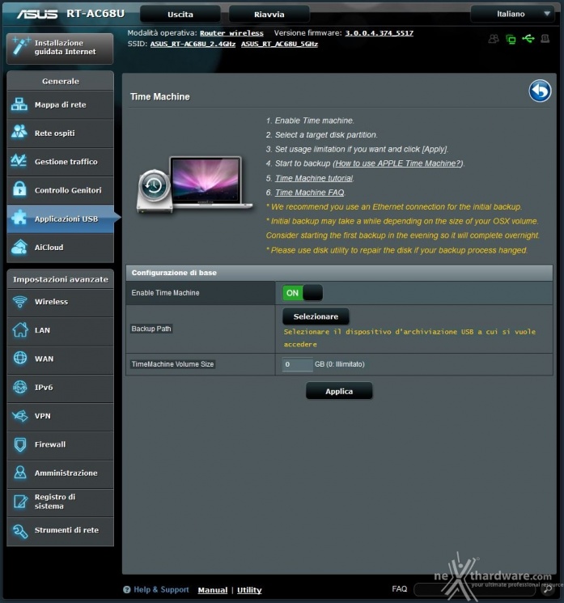Open the Firewall settings page
The height and width of the screenshot is (603, 564).
pos(60,444)
